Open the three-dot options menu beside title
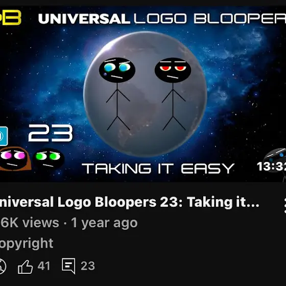This screenshot has height=286, width=286. click(x=285, y=205)
